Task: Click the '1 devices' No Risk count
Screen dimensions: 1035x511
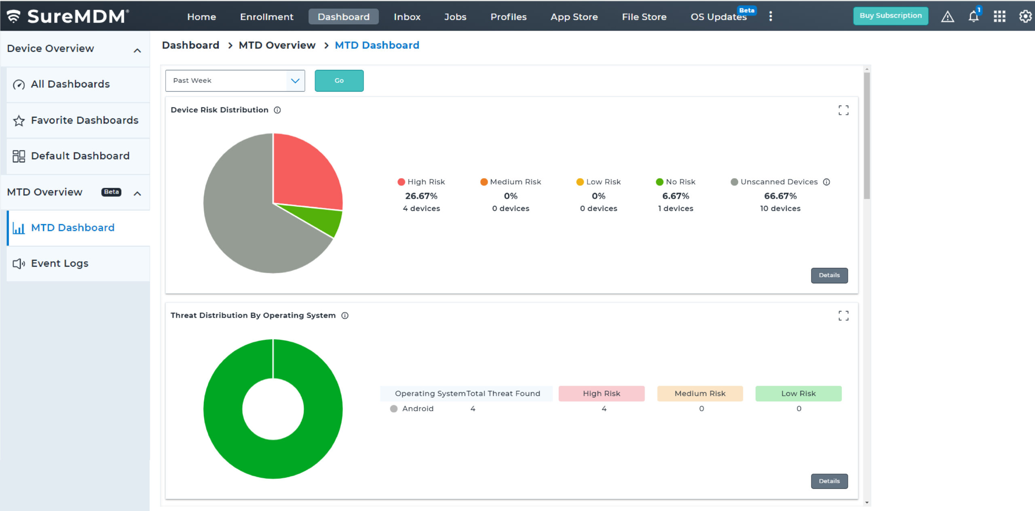Action: click(x=676, y=209)
